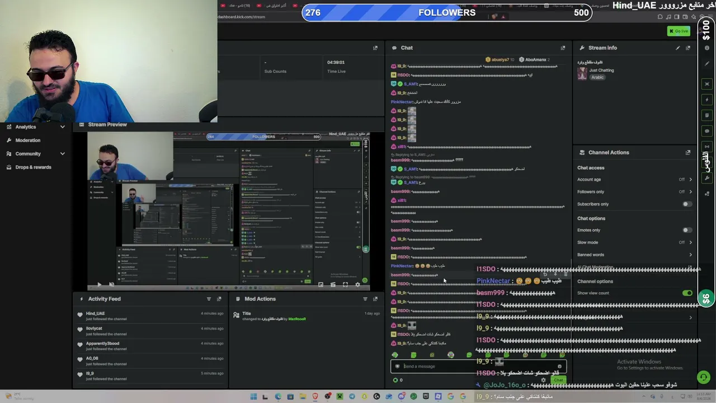Open Stream Preview settings gear
Viewport: 716px width, 403px height.
point(357,284)
